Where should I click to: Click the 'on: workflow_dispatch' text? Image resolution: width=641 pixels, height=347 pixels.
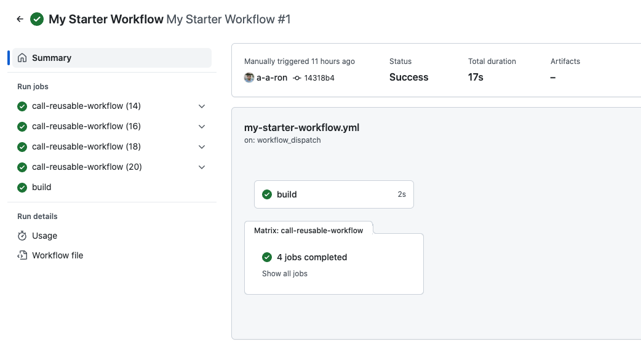point(282,140)
